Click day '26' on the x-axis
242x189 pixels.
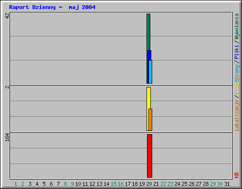191,184
